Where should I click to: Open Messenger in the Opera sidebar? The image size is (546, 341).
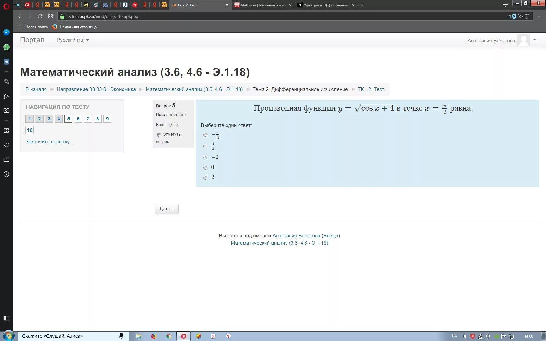(6, 32)
